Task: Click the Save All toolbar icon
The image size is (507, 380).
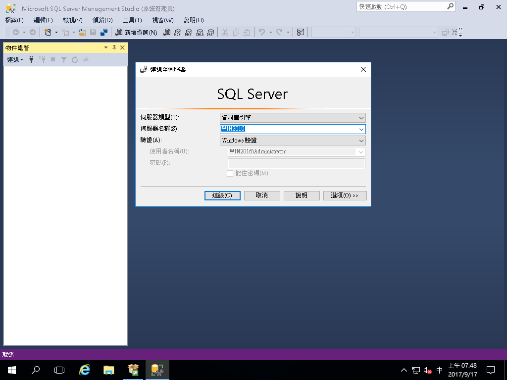Action: (104, 32)
